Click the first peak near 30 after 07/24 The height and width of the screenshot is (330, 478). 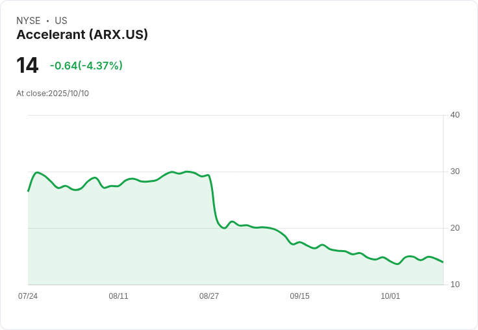38,172
